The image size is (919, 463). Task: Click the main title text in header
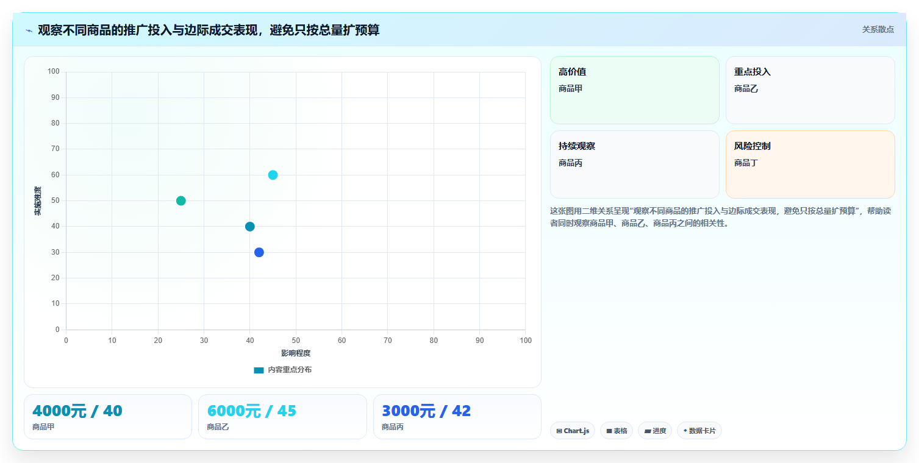209,30
